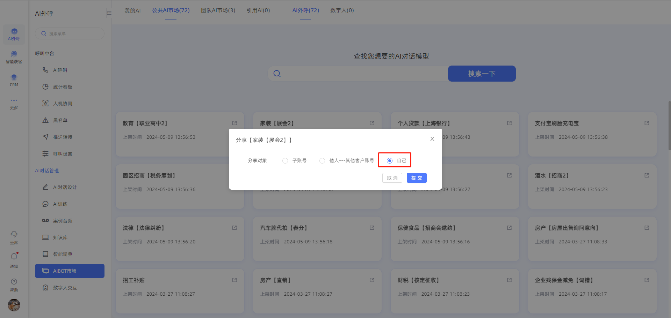The width and height of the screenshot is (671, 318).
Task: Close the share dialog with X
Action: (x=432, y=139)
